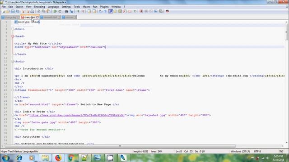This screenshot has width=289, height=162.
Task: Open the Encoding menu
Action: point(39,7)
